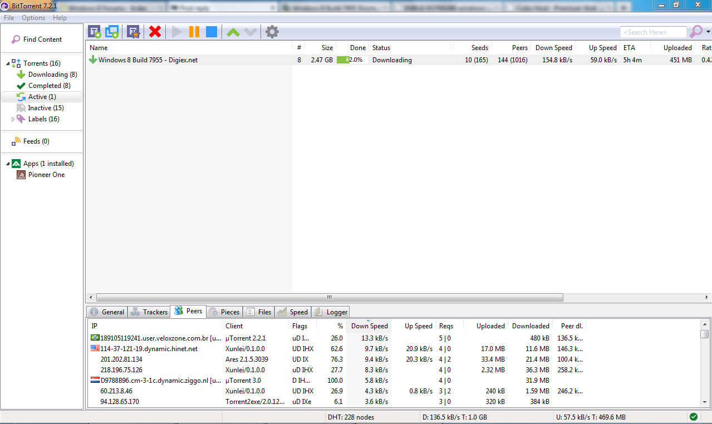Viewport: 712px width, 424px height.
Task: Sort peers by the Client column
Action: [256, 326]
